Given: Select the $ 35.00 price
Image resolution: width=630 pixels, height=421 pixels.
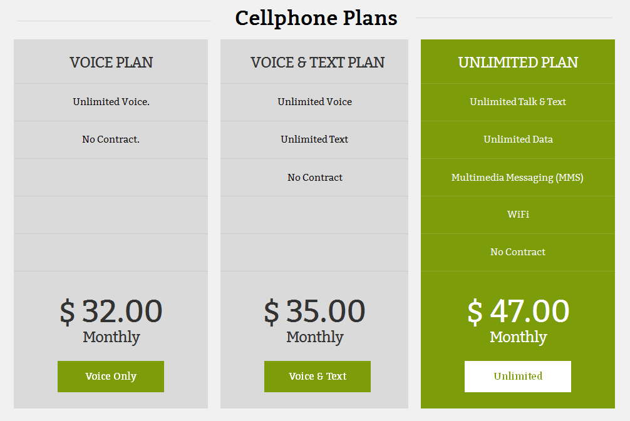Looking at the screenshot, I should click(314, 311).
